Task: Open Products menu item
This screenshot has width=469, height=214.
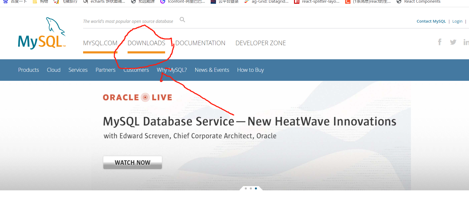Action: pos(28,70)
